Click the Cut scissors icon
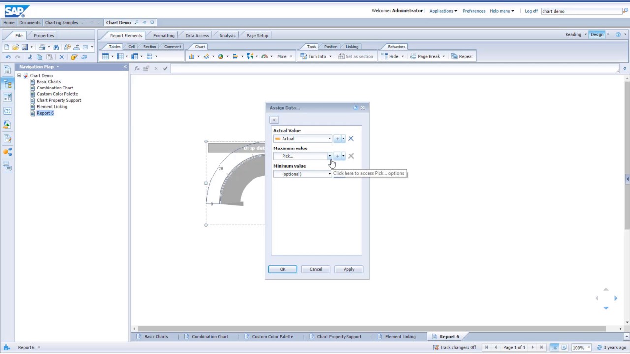630x354 pixels. coord(30,57)
